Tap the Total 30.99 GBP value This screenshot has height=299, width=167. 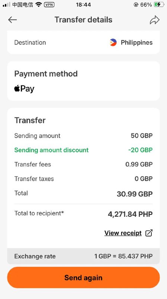[135, 194]
